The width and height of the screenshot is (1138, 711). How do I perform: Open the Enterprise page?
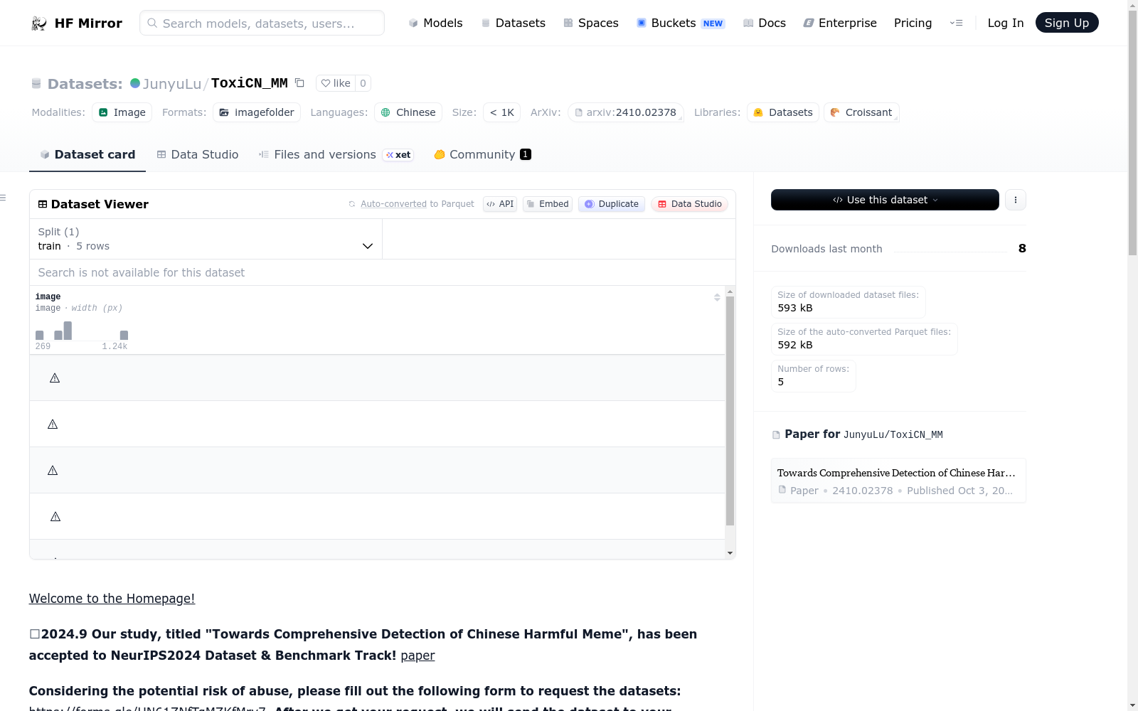coord(840,23)
